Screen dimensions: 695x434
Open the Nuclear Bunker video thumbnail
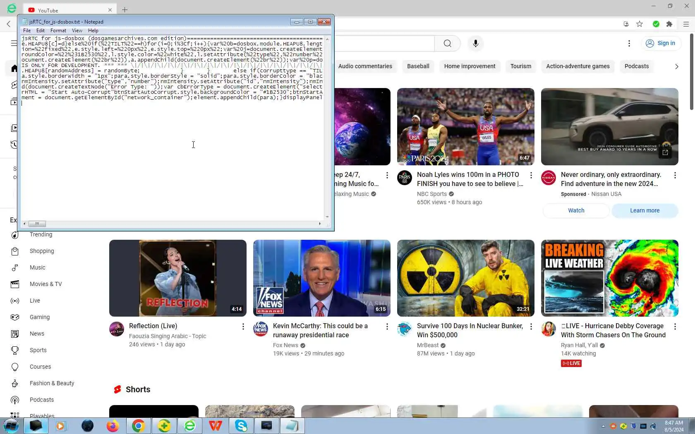(x=466, y=278)
